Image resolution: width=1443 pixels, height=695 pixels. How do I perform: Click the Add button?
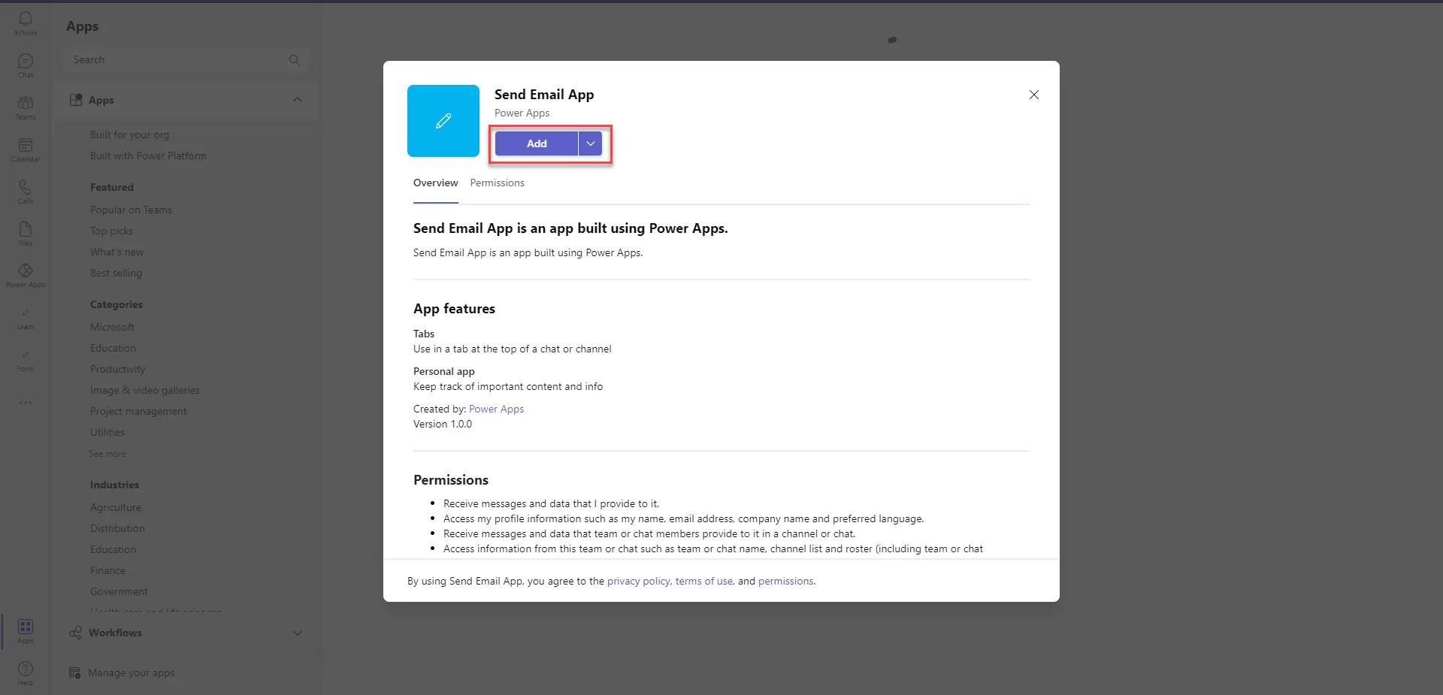tap(537, 144)
